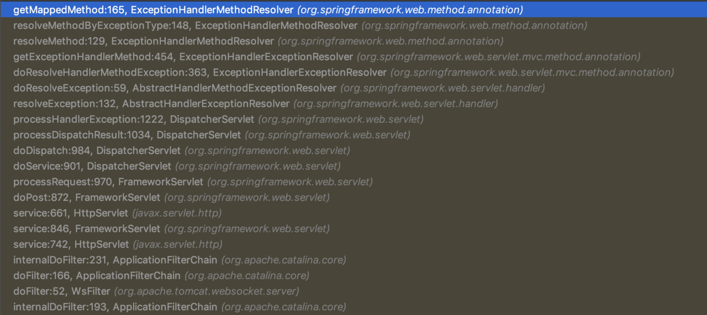
Task: Select doResolveHandlerMethodException:363 frame
Action: 353,72
